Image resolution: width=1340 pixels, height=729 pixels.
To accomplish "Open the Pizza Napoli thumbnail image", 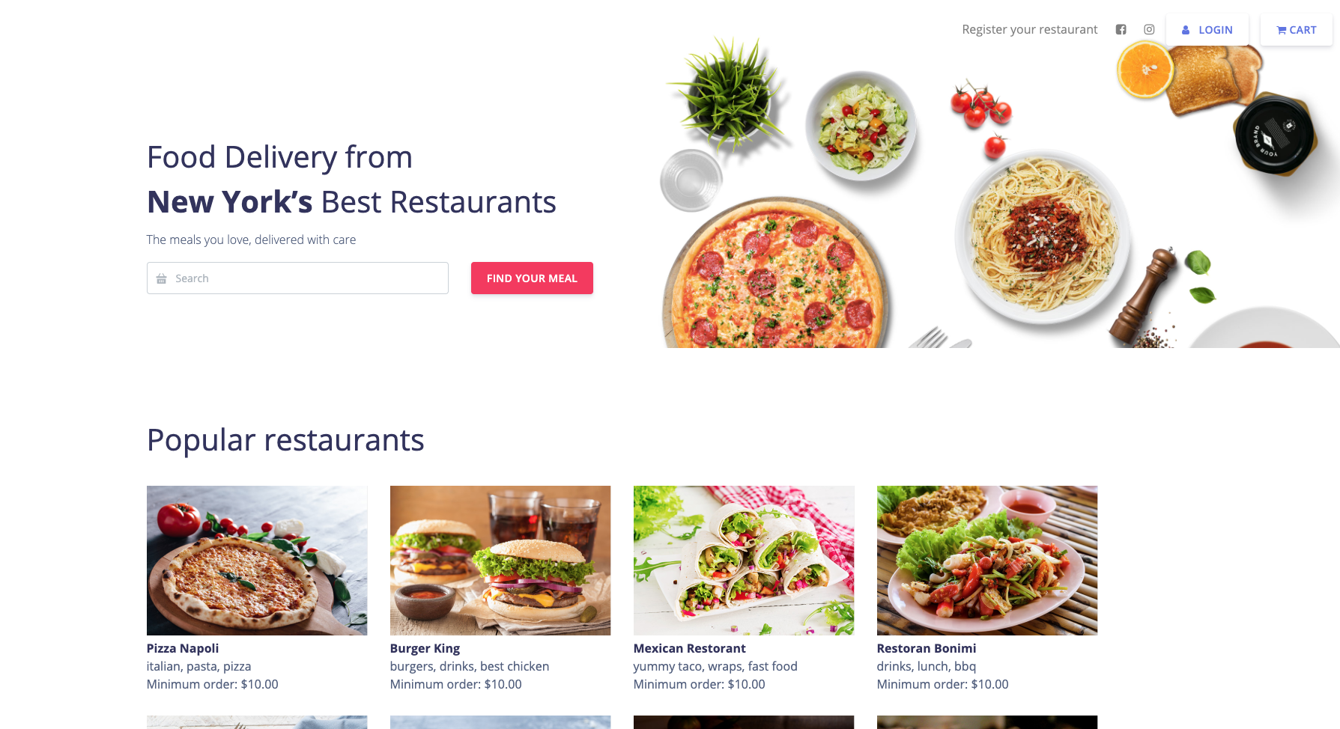I will pyautogui.click(x=257, y=561).
